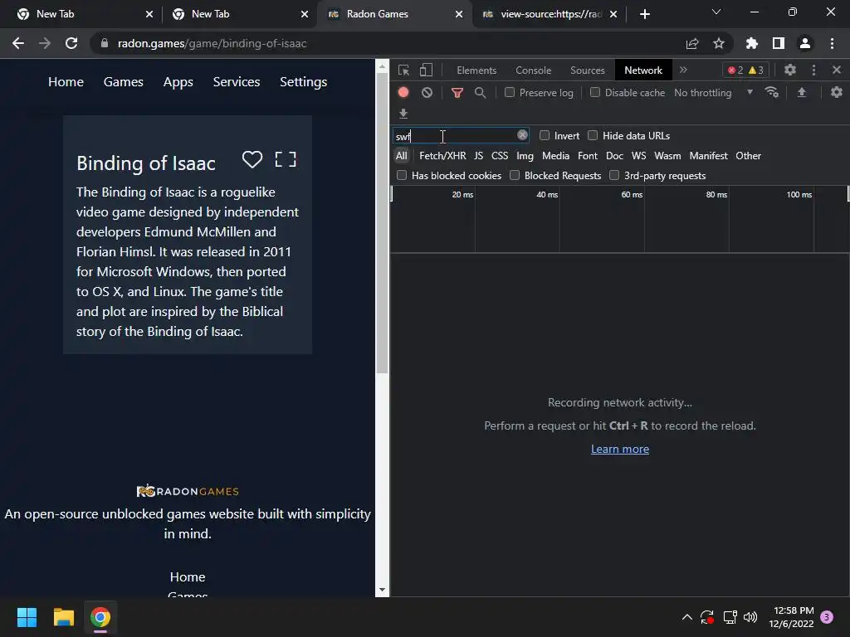Open Windows Start menu
Viewport: 850px width, 637px height.
27,617
